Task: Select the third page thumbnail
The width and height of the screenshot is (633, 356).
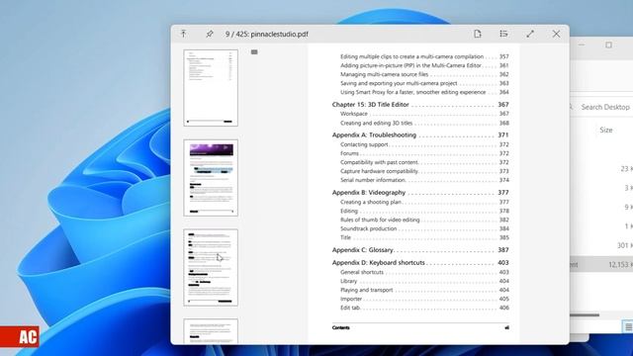Action: (211, 267)
